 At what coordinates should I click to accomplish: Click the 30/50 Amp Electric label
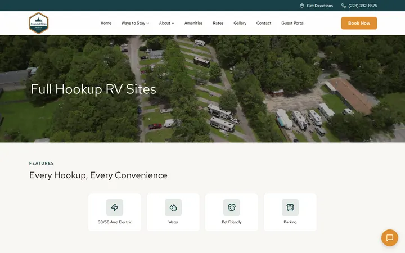tap(115, 222)
